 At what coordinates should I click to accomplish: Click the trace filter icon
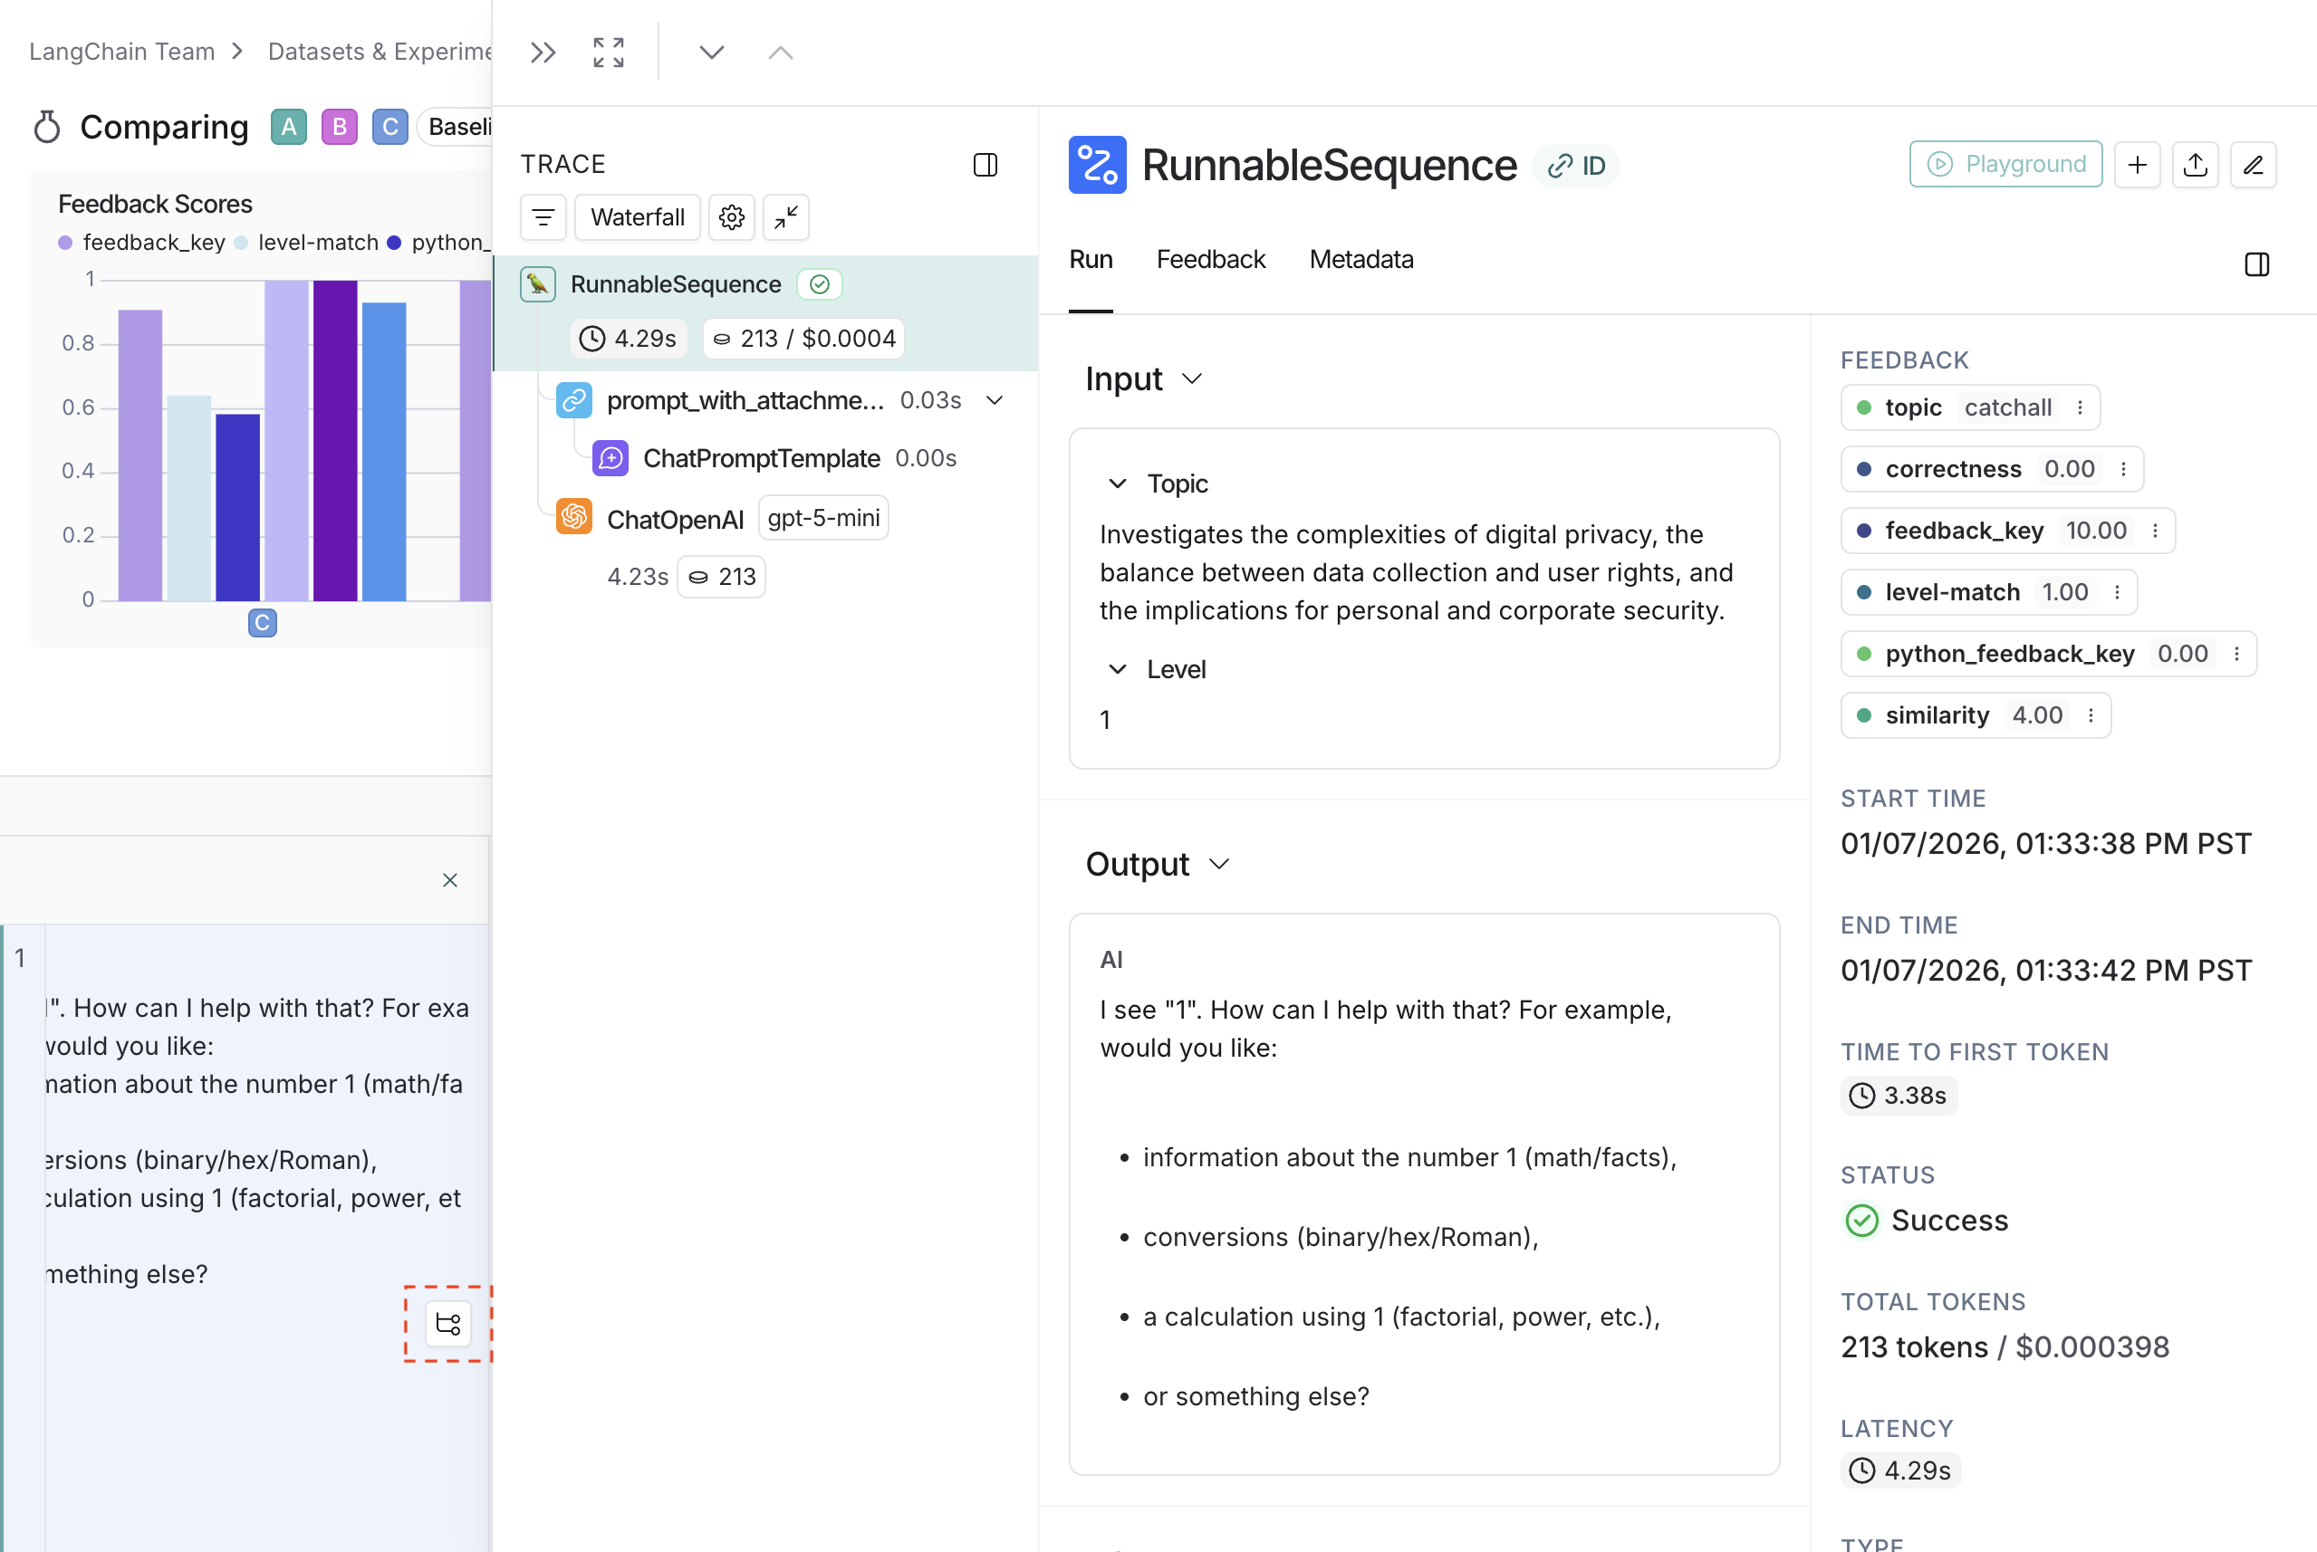click(x=543, y=216)
